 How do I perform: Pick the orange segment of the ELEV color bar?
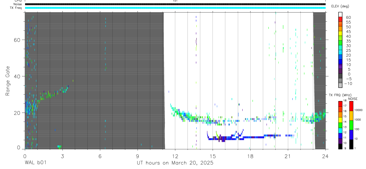point(340,28)
